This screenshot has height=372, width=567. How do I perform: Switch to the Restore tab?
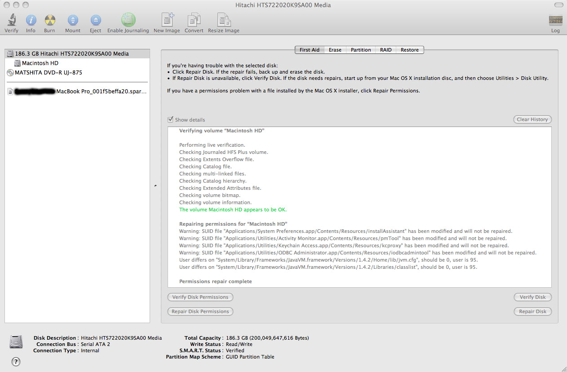click(410, 50)
